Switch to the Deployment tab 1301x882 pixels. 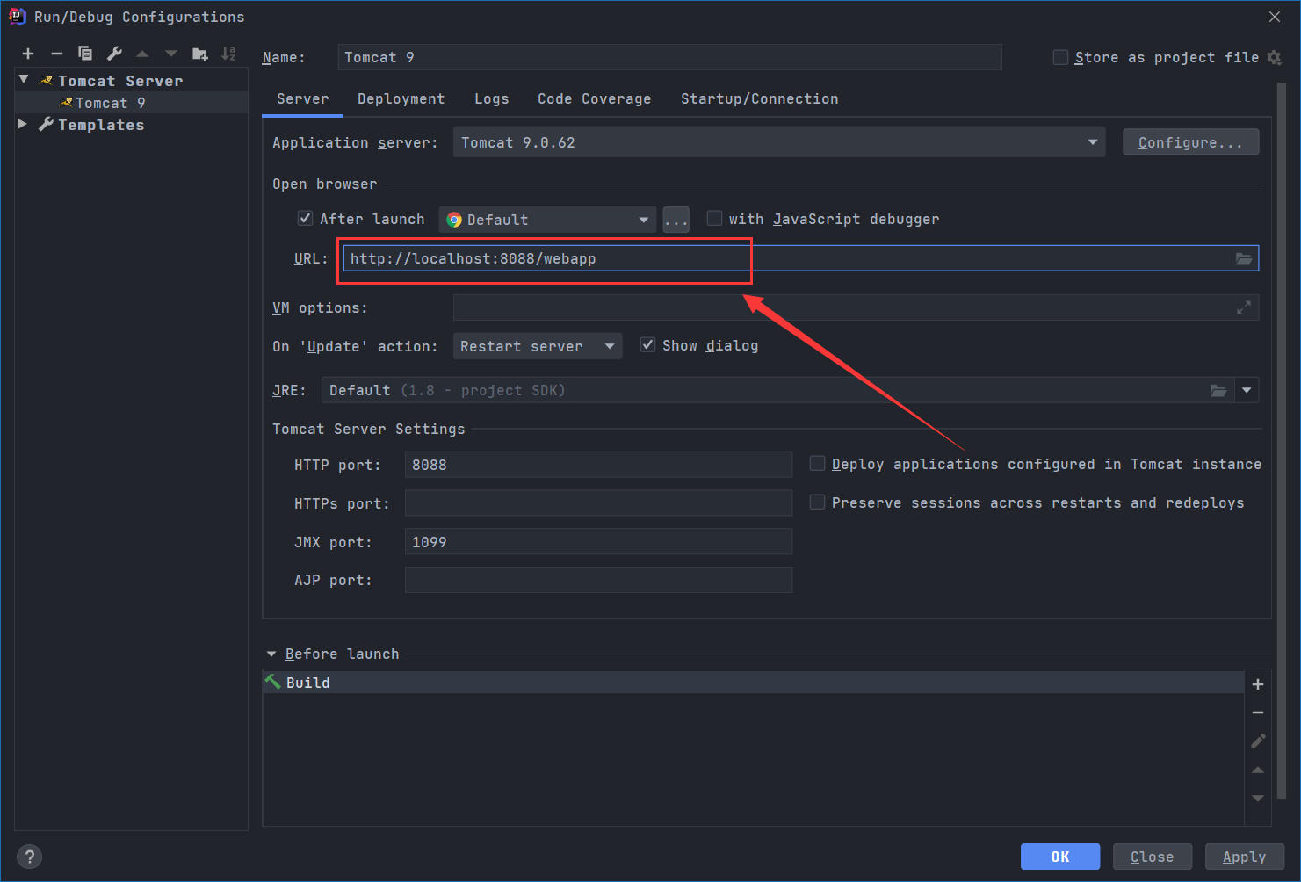point(401,99)
